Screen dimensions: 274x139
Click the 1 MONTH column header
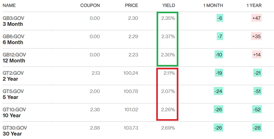click(213, 6)
